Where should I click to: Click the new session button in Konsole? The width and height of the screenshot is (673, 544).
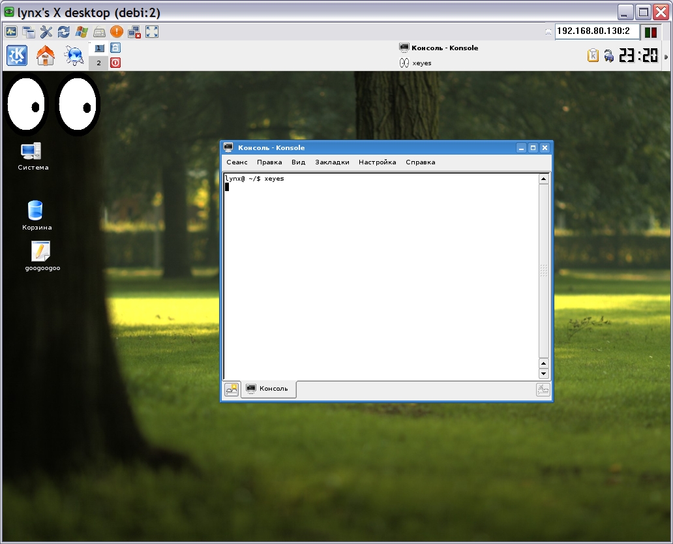pyautogui.click(x=232, y=389)
